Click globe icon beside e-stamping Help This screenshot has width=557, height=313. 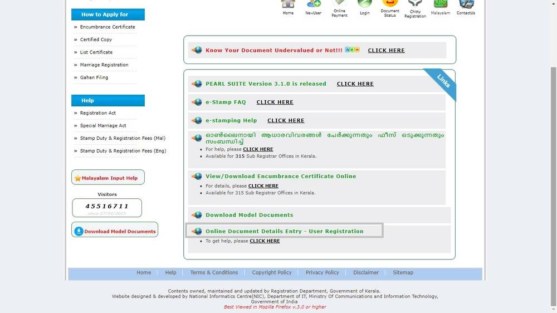coord(197,120)
